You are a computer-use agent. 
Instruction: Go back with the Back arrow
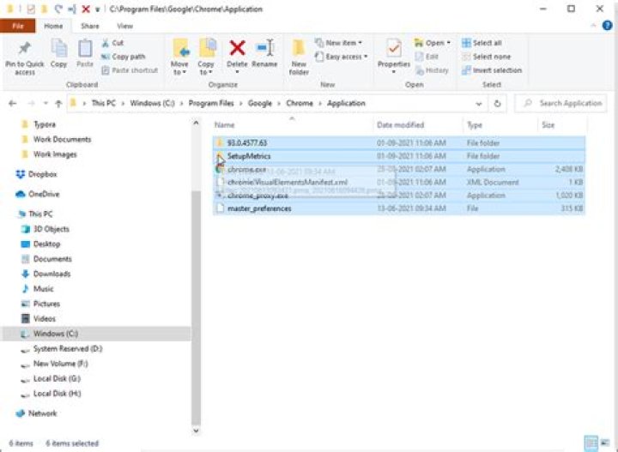[x=13, y=104]
